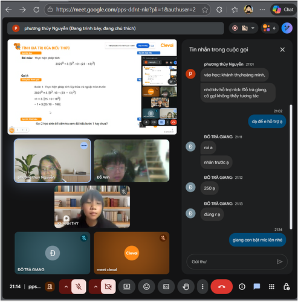Go back to the previous browser page

point(8,10)
